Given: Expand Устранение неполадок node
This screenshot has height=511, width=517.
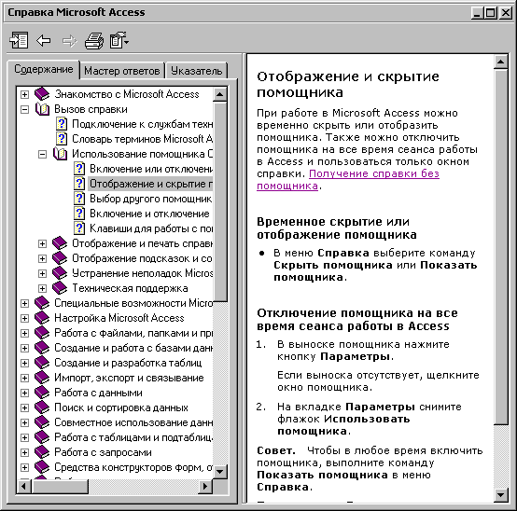Looking at the screenshot, I should point(43,273).
